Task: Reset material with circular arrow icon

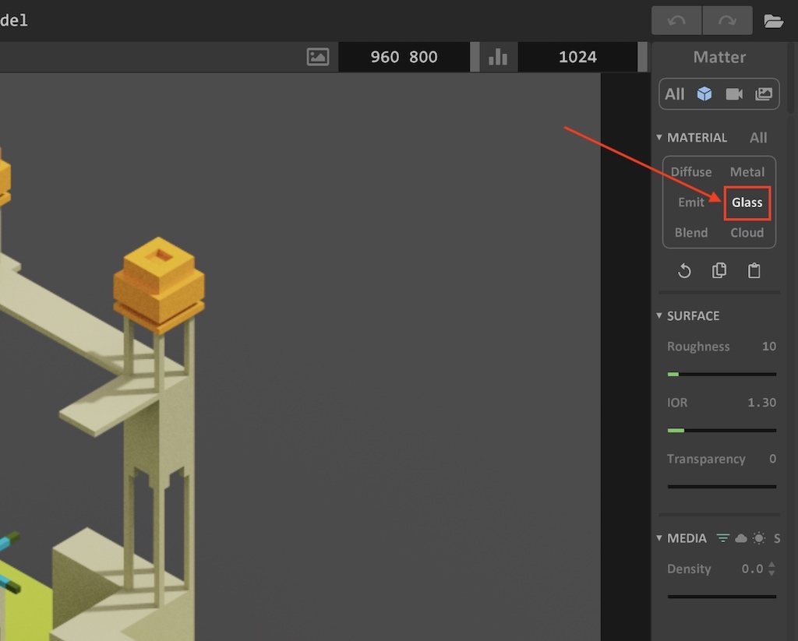Action: coord(684,270)
